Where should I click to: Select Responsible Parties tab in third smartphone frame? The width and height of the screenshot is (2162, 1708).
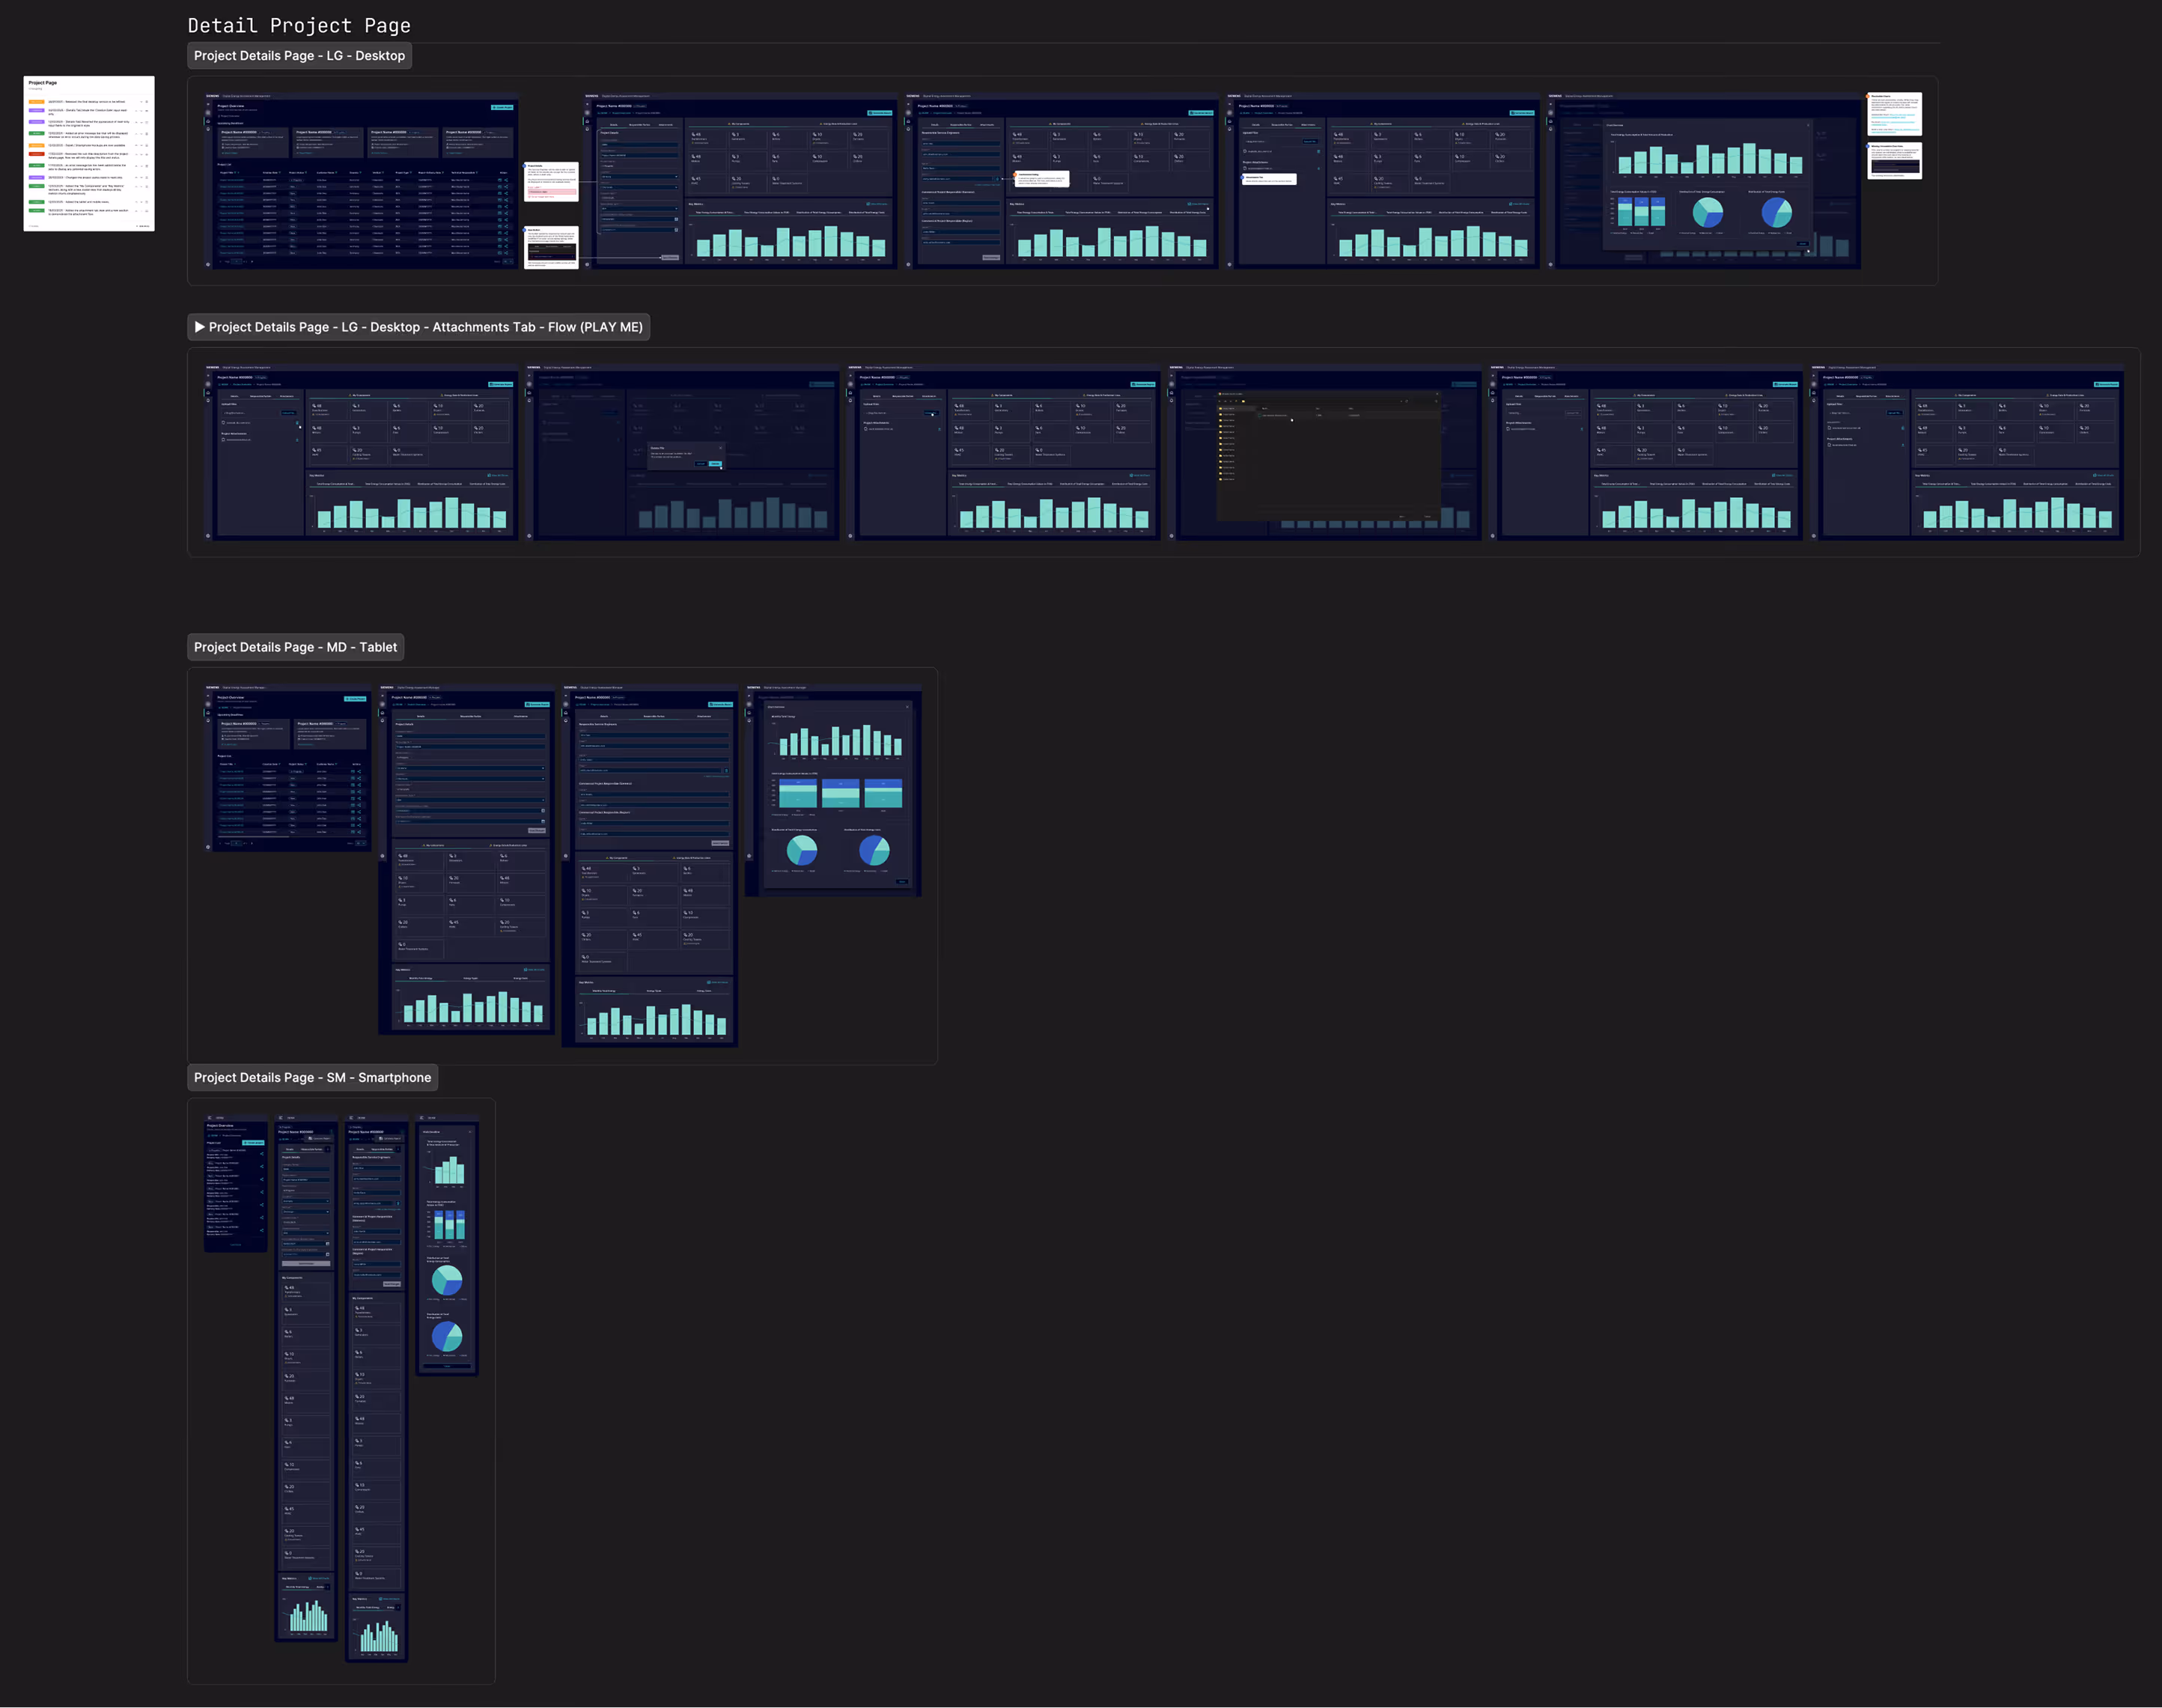[383, 1150]
